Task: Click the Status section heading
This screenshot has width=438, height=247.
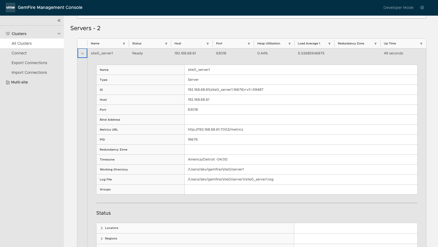Action: click(103, 213)
